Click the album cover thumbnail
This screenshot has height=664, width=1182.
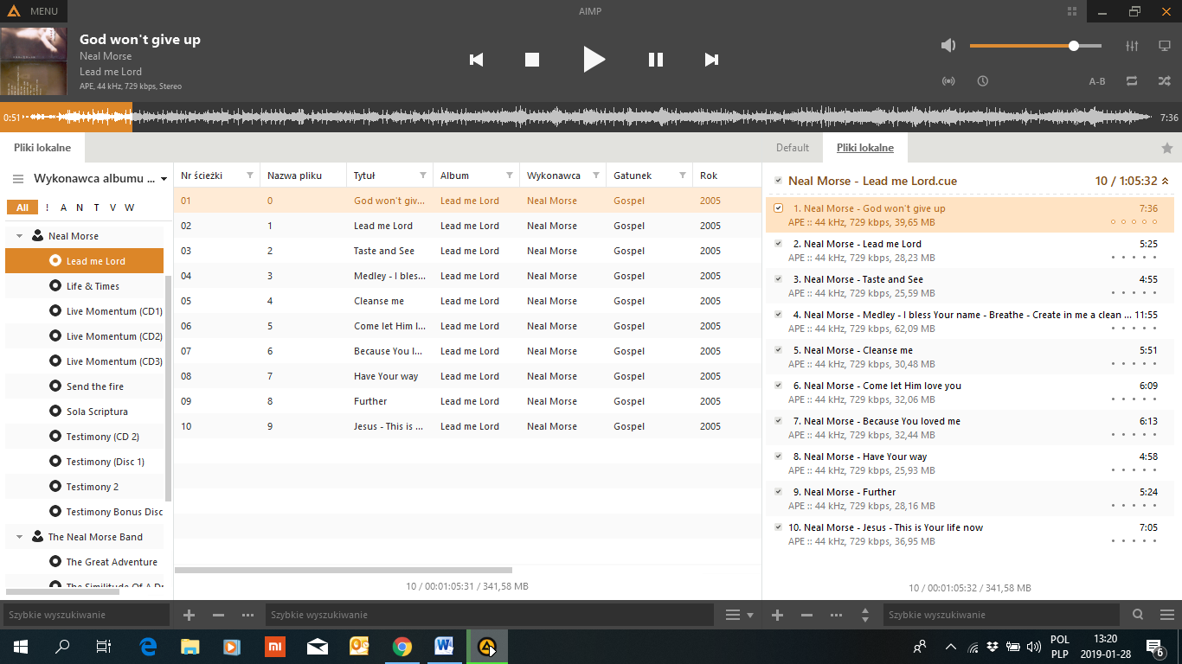pos(34,61)
